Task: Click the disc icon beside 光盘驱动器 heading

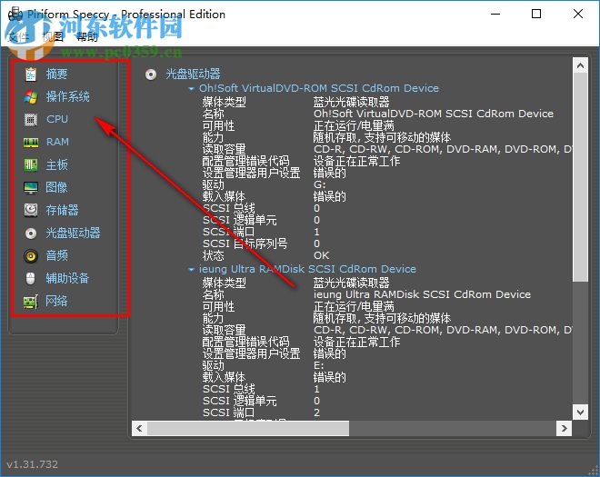Action: (151, 74)
